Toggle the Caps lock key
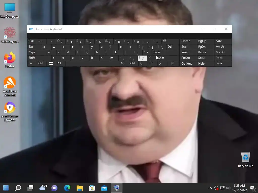The image size is (258, 193). pos(37,52)
